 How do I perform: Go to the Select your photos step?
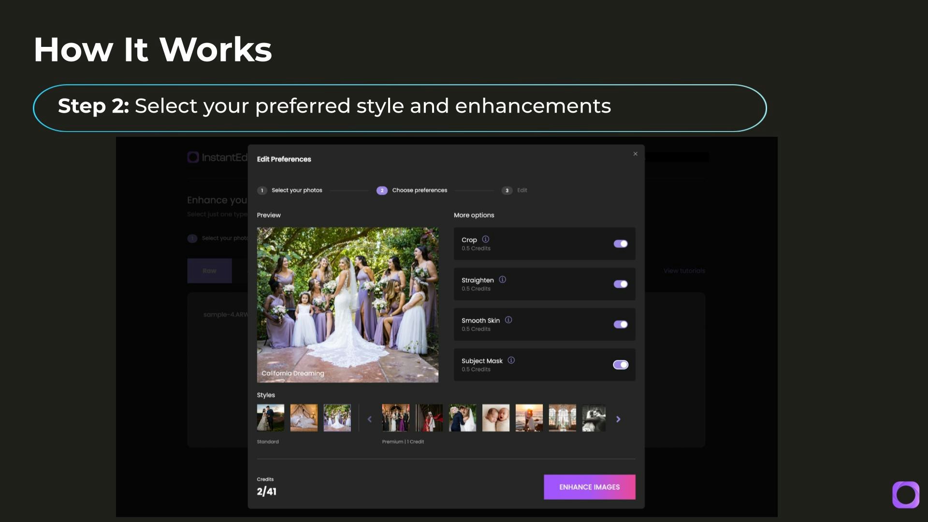pos(296,190)
